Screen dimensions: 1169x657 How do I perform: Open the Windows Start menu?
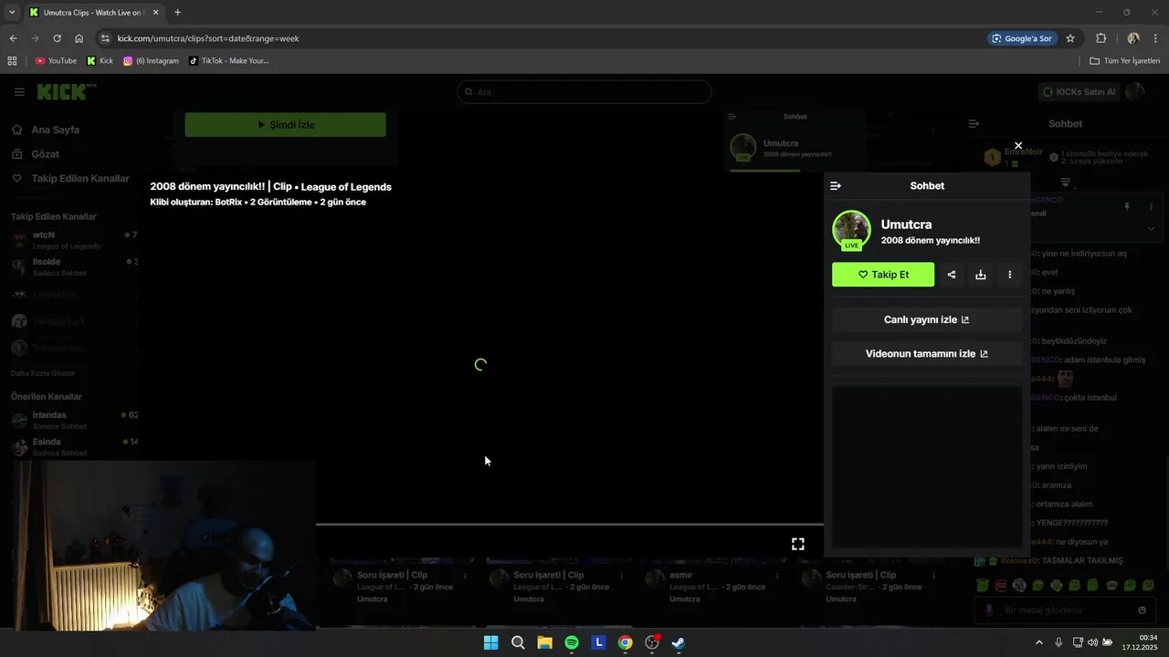point(490,642)
